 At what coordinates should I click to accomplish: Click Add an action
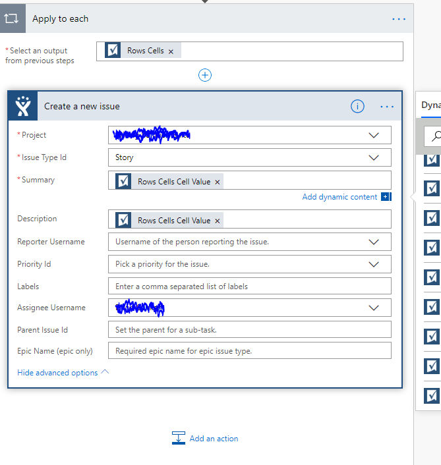[214, 438]
